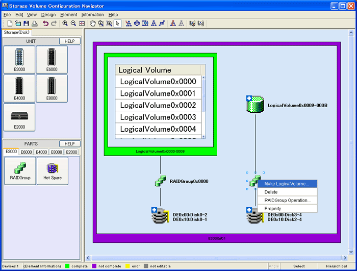Click the grayed hierarchy tree icon
357x271 pixels.
click(x=181, y=23)
